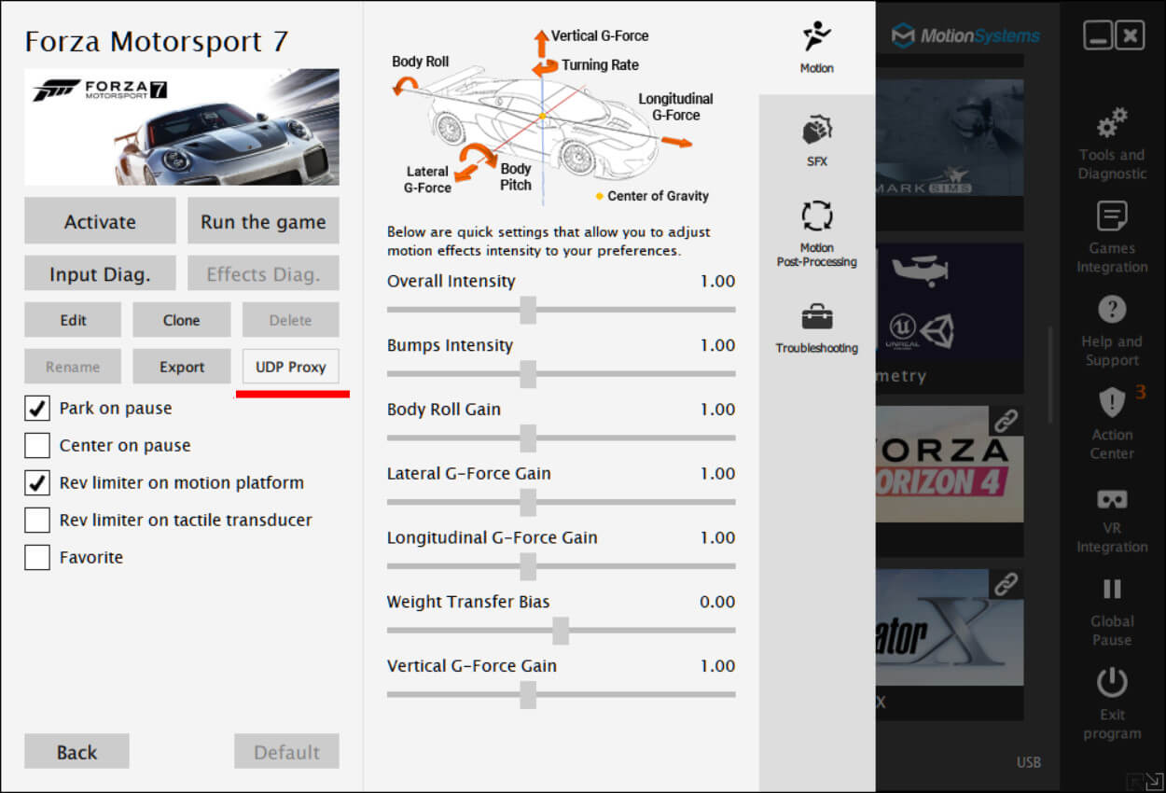Click the Effects Diag. button
1166x793 pixels.
pyautogui.click(x=263, y=273)
